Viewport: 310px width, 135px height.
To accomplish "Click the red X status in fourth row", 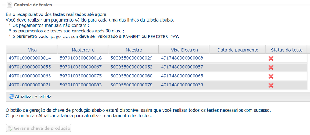I will [x=271, y=85].
